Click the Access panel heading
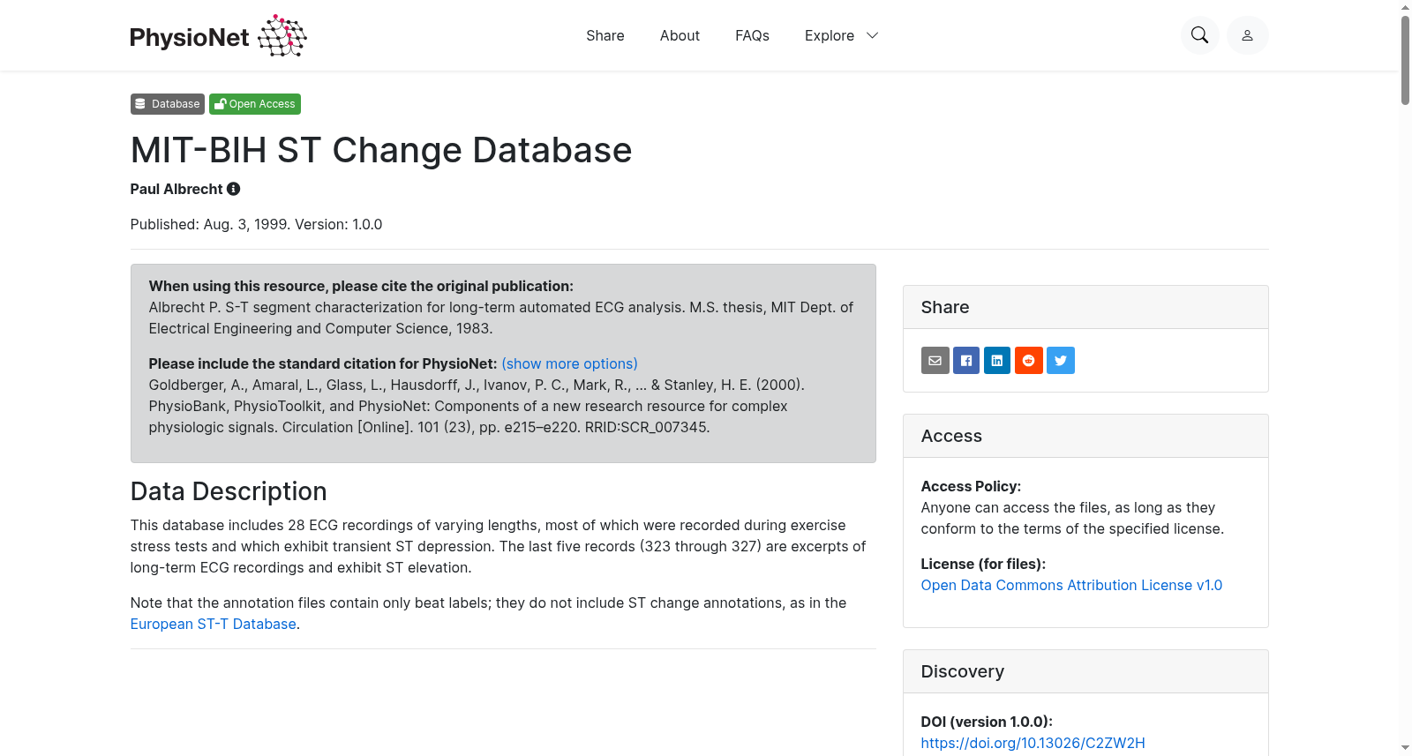Screen dimensions: 1412x756 click(x=951, y=436)
